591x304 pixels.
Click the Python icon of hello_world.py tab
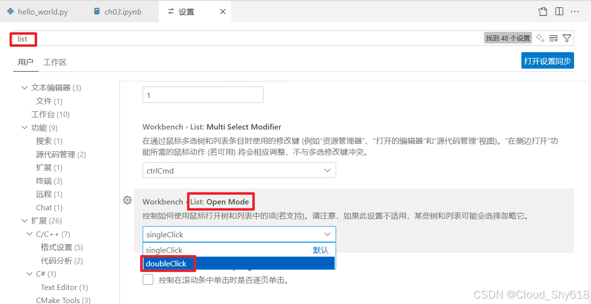click(x=11, y=12)
